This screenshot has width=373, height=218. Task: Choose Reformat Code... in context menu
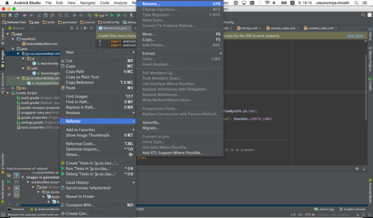coord(98,144)
